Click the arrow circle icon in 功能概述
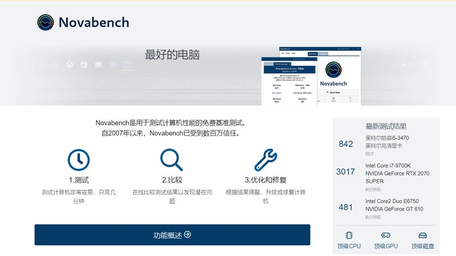Viewport: 456px width, 256px height. [188, 234]
